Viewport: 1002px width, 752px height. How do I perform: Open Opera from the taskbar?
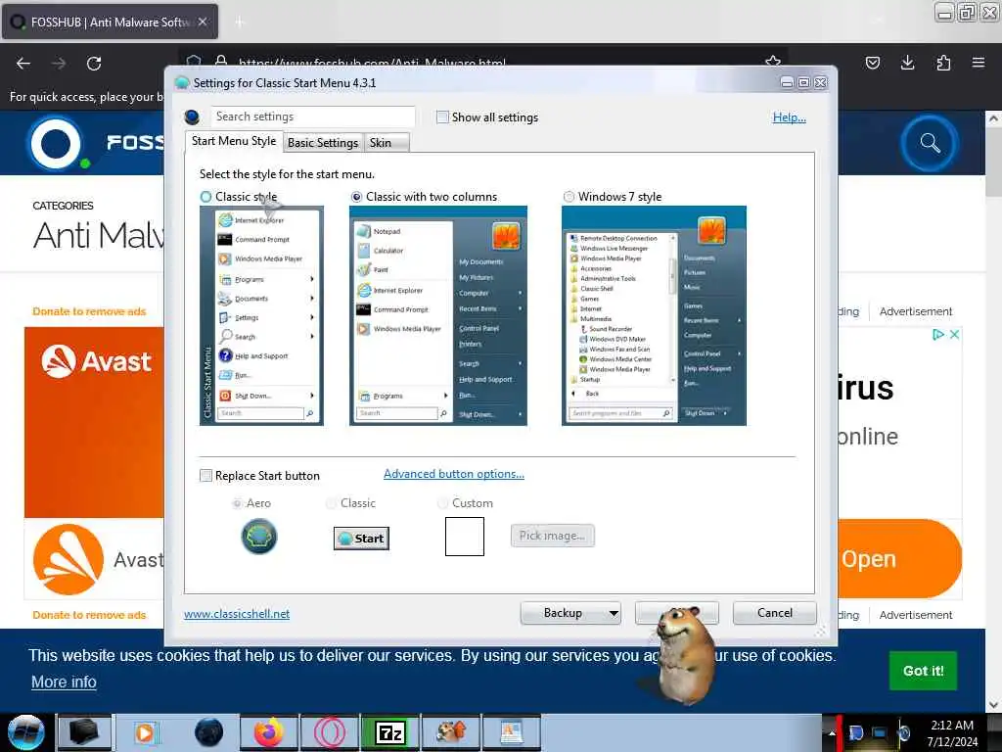pyautogui.click(x=330, y=732)
